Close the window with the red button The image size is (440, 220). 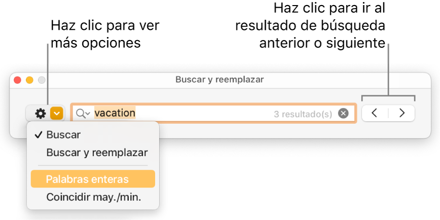tap(17, 80)
